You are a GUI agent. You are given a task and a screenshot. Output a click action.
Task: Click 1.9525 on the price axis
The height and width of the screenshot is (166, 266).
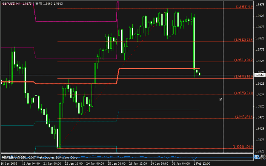point(260,106)
